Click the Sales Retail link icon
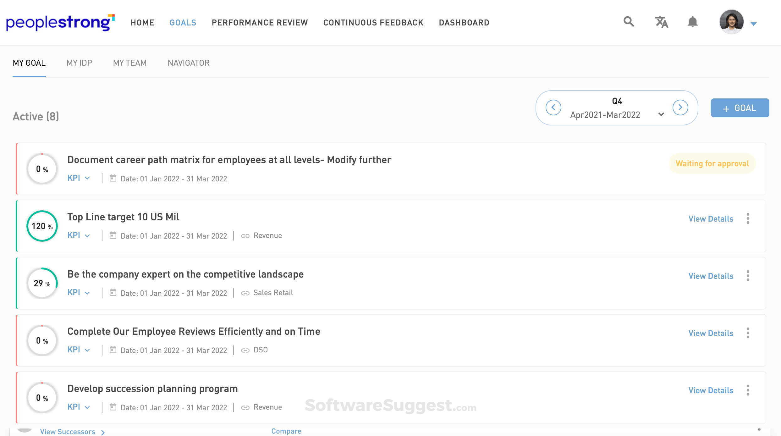The height and width of the screenshot is (436, 781). 245,292
